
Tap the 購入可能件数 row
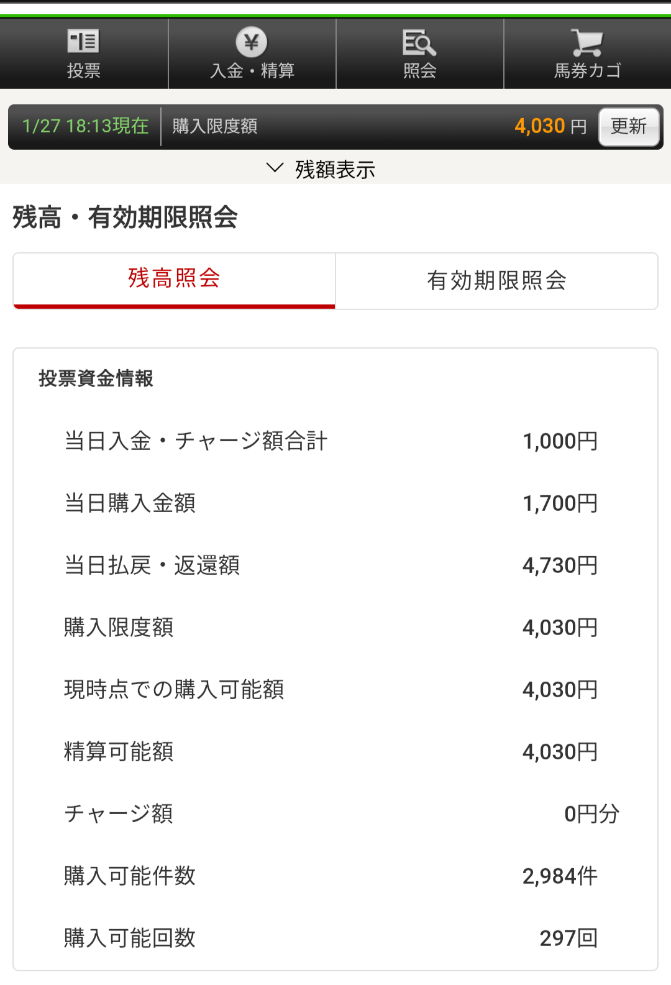pos(130,876)
